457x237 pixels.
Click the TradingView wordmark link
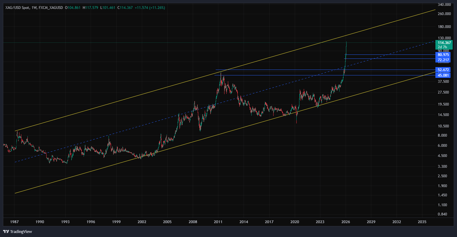pyautogui.click(x=21, y=231)
